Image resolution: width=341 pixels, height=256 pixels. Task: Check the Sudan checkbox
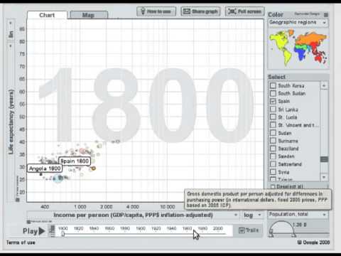coord(273,133)
